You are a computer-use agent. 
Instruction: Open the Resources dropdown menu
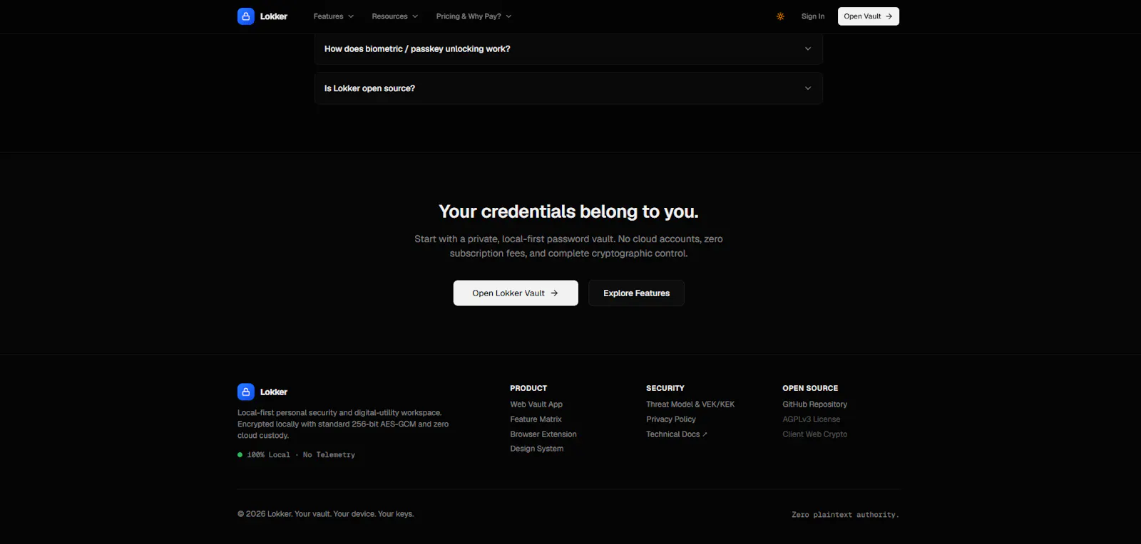coord(395,16)
